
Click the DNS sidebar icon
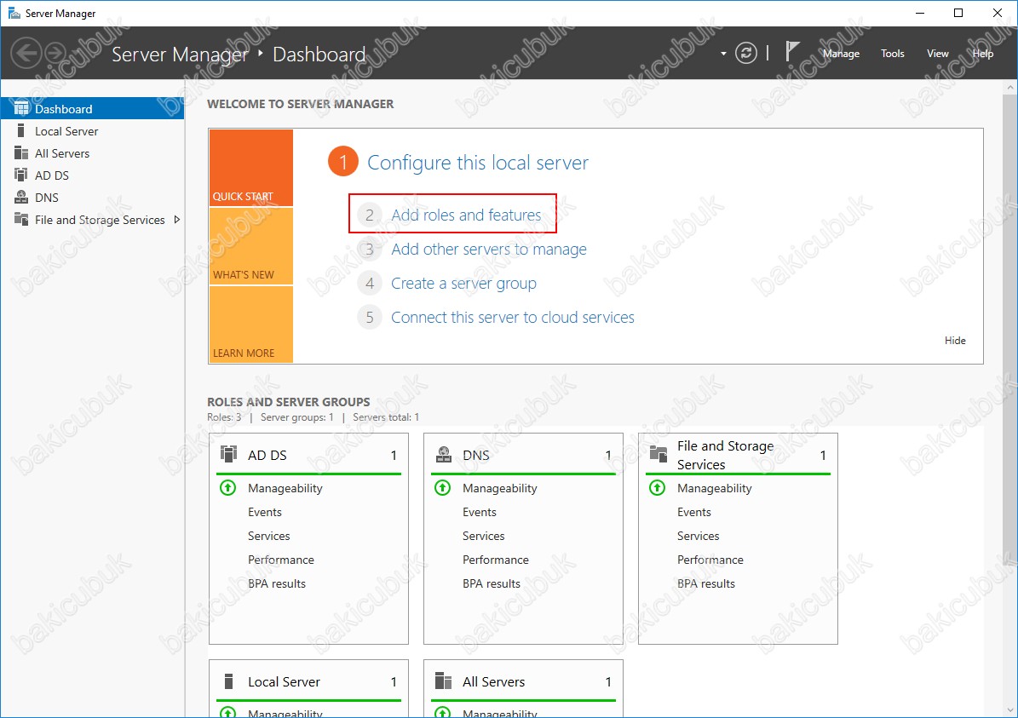tap(20, 197)
